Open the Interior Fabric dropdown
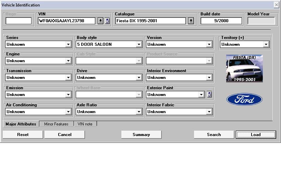281x175 pixels. tap(209, 112)
